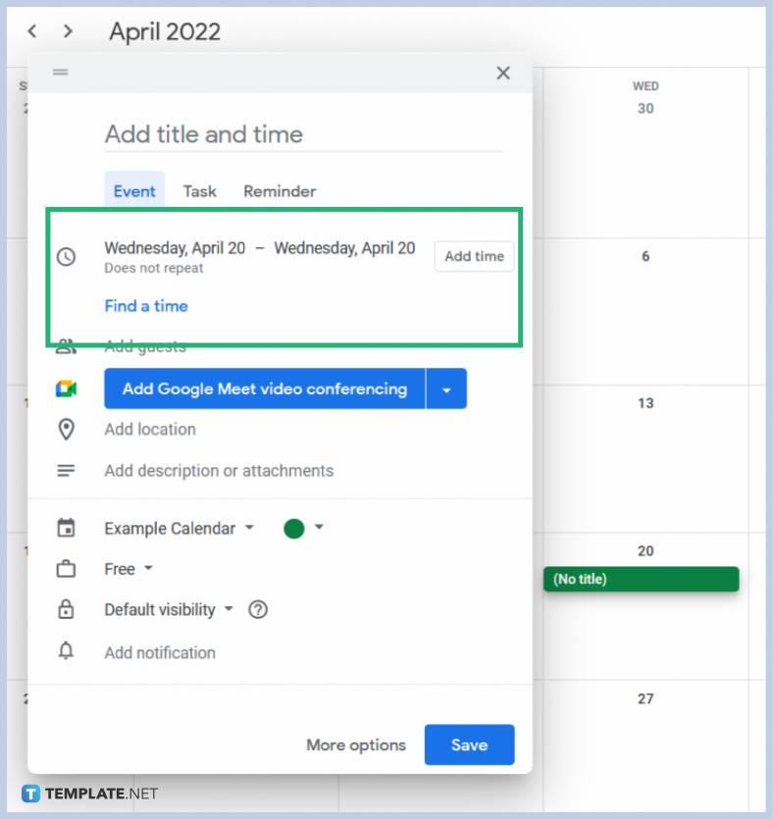Open the Example Calendar dropdown
Image resolution: width=773 pixels, height=819 pixels.
[177, 528]
